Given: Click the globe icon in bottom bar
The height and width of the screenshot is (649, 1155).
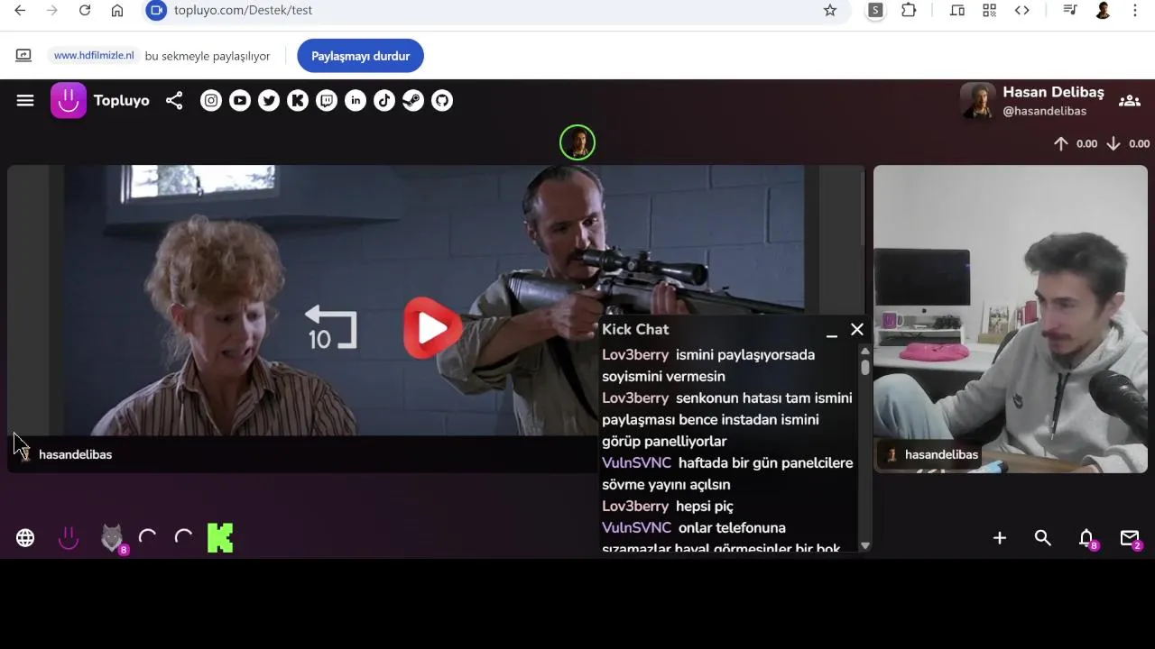Looking at the screenshot, I should tap(25, 538).
